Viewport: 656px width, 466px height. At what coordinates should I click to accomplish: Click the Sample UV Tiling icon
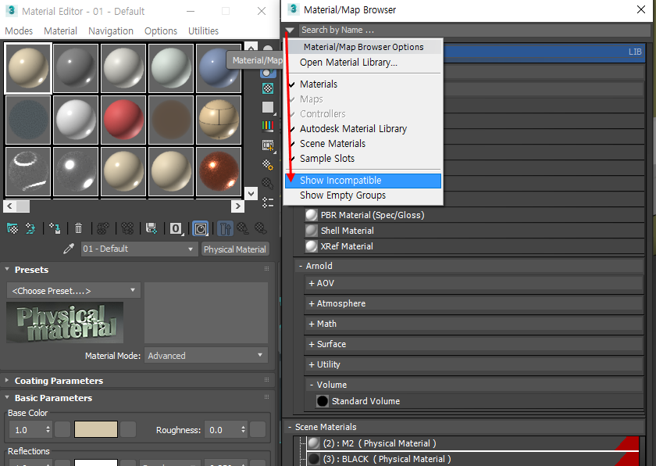click(268, 108)
